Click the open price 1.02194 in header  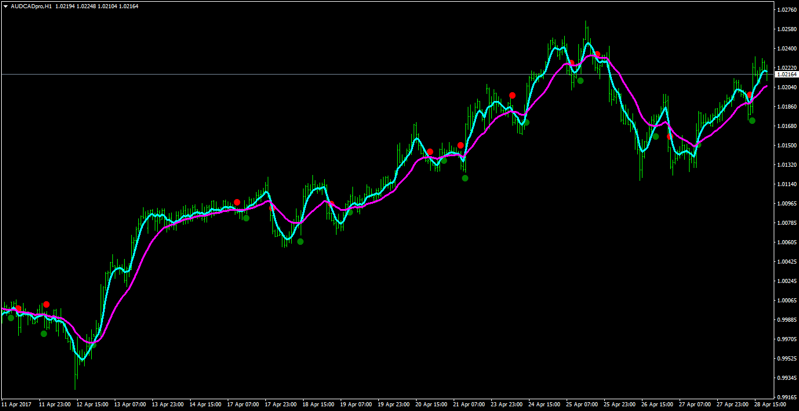tap(65, 6)
